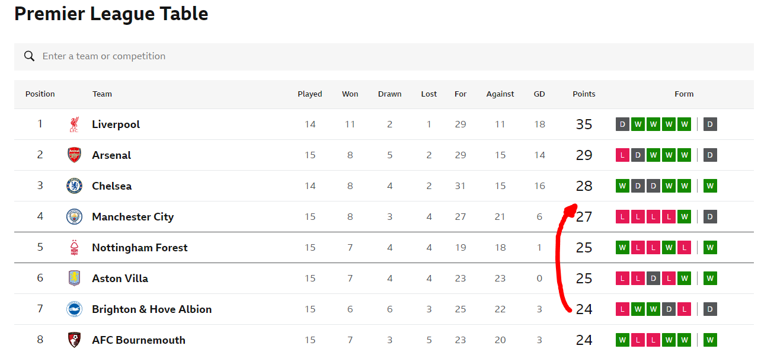Click the Arsenal club crest

coord(74,155)
